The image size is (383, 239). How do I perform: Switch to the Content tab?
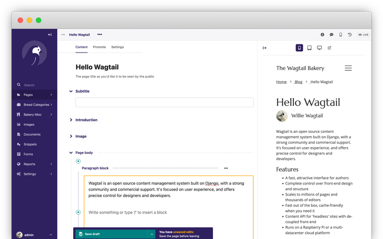(x=81, y=47)
